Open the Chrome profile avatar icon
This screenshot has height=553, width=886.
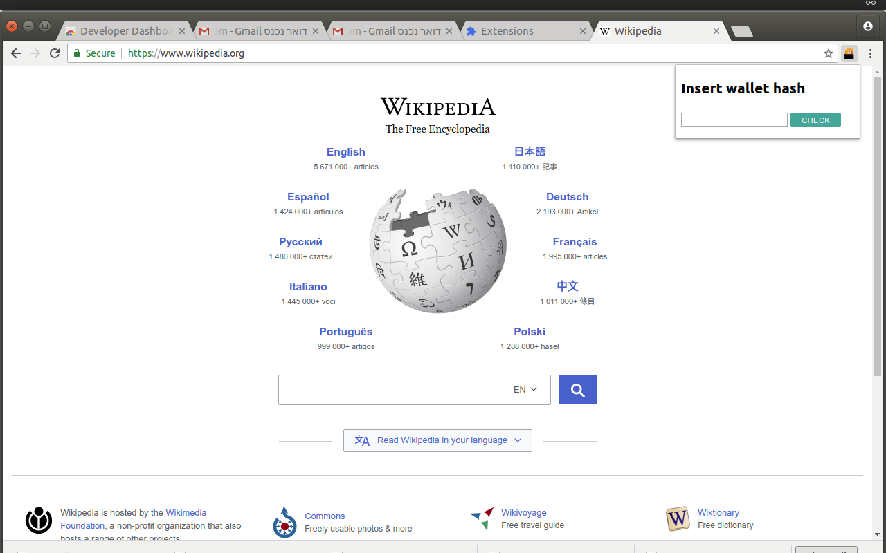(868, 26)
